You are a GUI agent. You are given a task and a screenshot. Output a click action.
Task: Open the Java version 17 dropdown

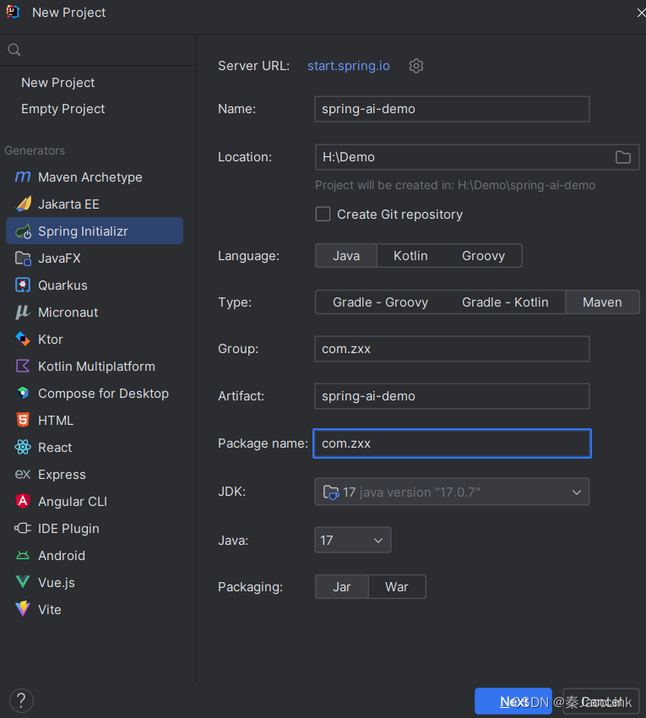pyautogui.click(x=352, y=540)
